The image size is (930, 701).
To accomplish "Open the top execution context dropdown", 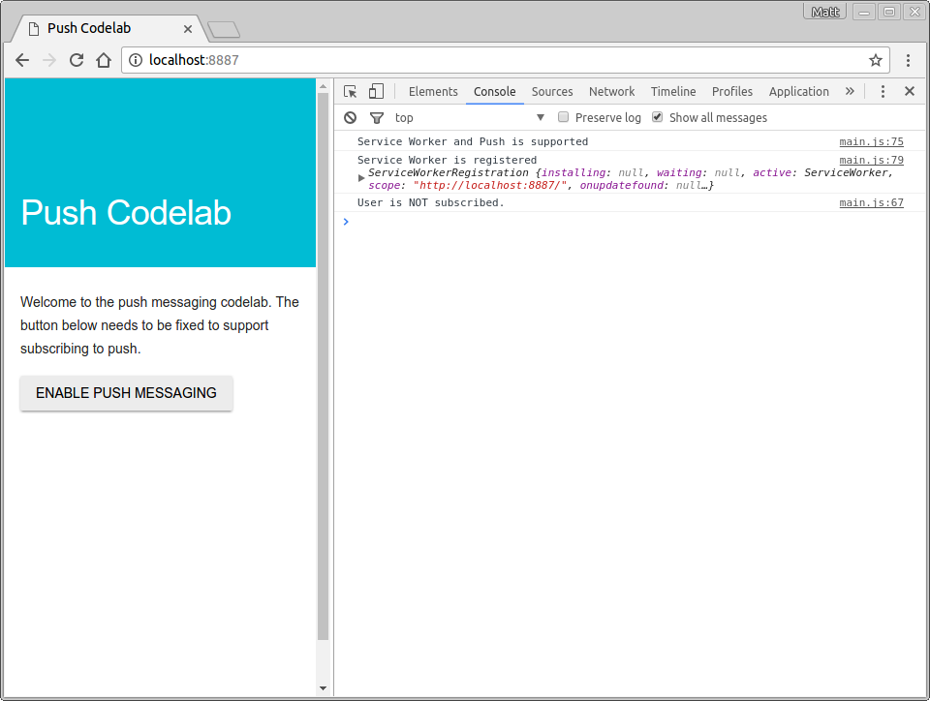I will 470,118.
